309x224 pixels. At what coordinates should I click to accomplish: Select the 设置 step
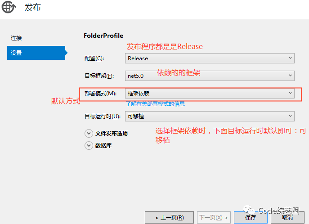click(x=36, y=53)
